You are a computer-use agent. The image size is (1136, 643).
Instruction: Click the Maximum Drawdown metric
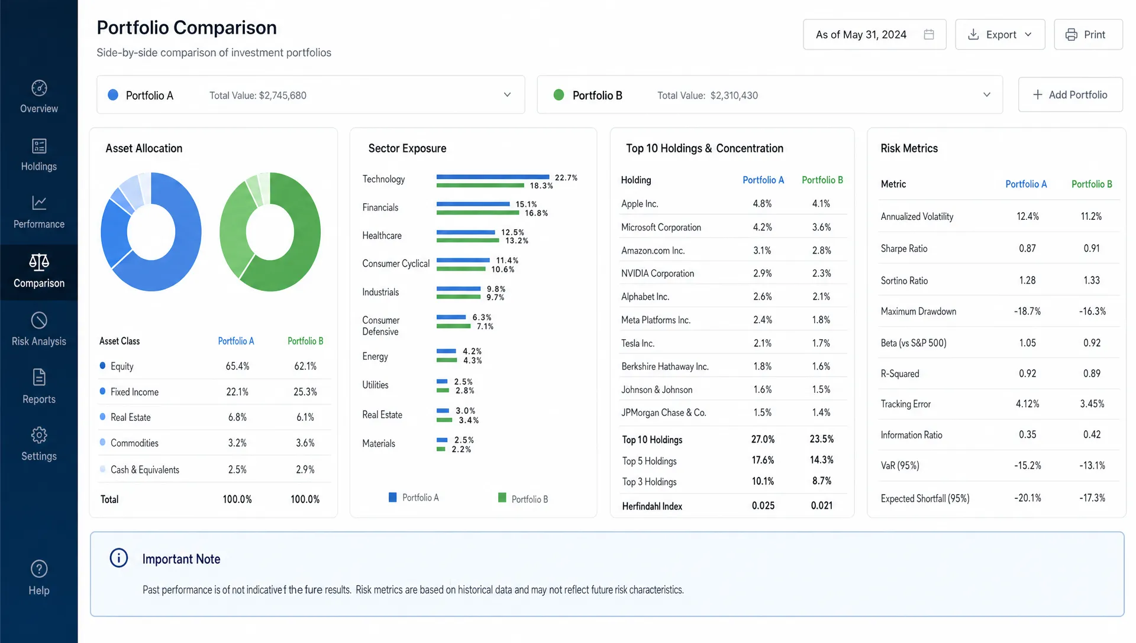point(918,311)
